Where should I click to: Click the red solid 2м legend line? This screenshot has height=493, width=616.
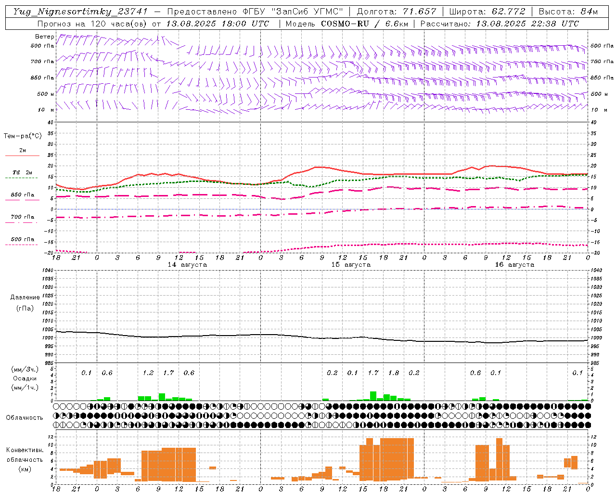(22, 156)
